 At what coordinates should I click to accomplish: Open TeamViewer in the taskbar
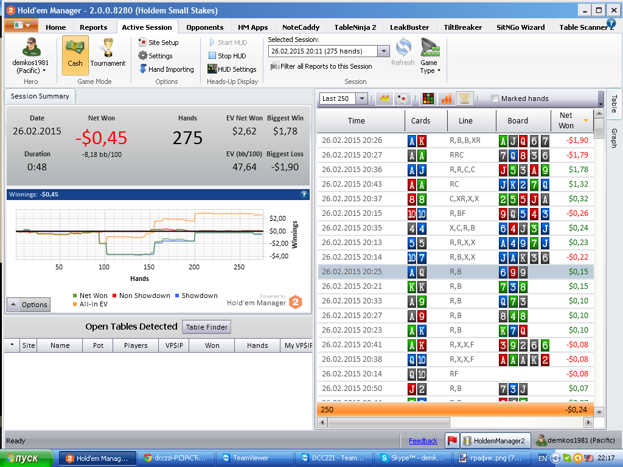(x=255, y=458)
